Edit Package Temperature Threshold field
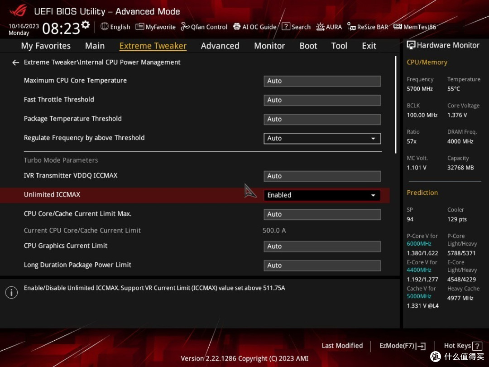 [x=322, y=119]
